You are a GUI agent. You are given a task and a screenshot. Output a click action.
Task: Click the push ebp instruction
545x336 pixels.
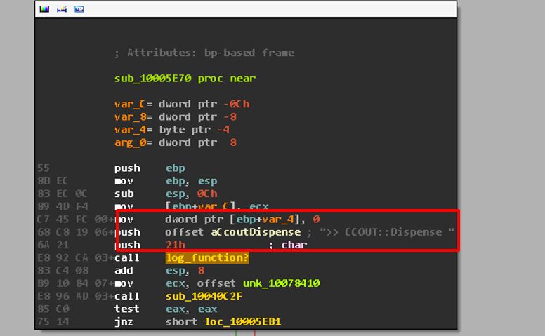click(150, 168)
